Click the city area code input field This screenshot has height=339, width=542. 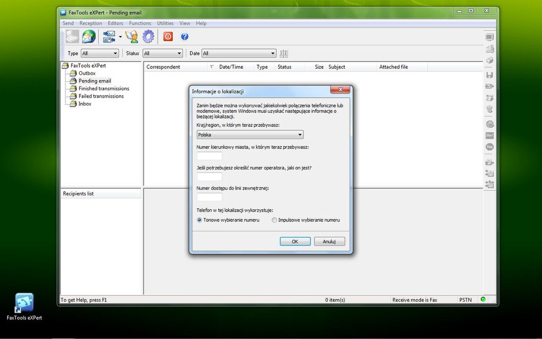click(210, 156)
